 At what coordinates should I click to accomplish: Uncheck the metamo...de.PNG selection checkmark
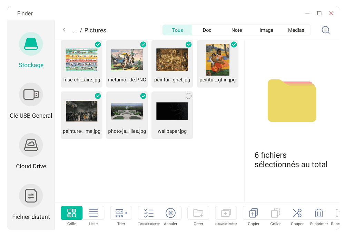tap(143, 45)
